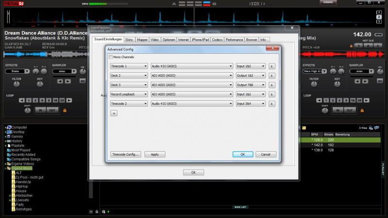Open Output 1&2 channel dropdown for Deck 2
The image size is (388, 218).
pyautogui.click(x=251, y=76)
